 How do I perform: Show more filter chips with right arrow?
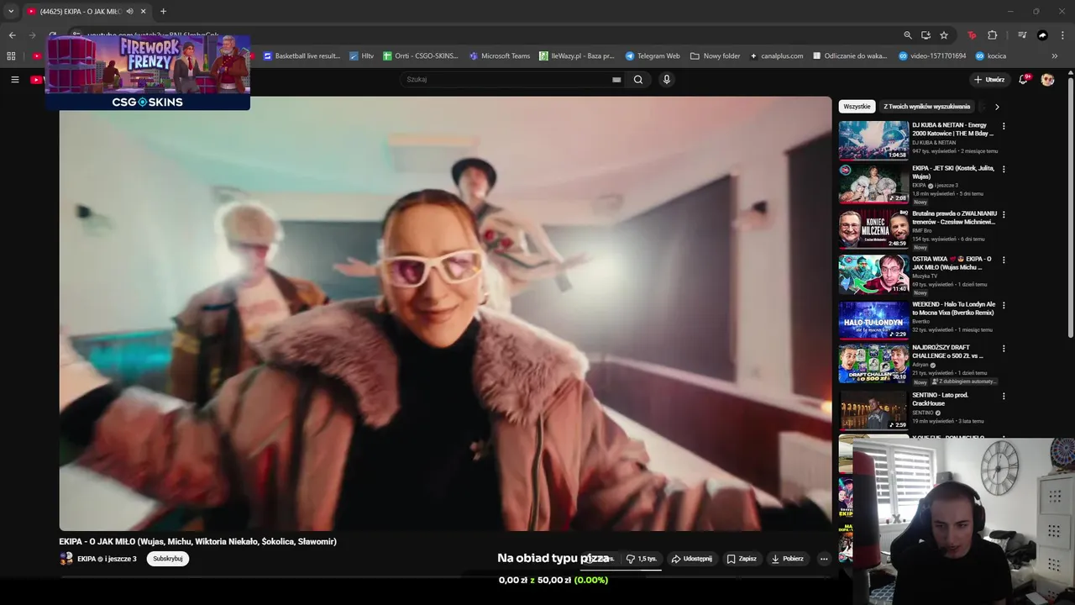997,107
